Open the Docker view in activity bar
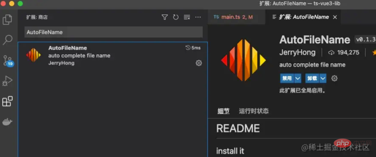Image resolution: width=376 pixels, height=157 pixels. (x=7, y=122)
